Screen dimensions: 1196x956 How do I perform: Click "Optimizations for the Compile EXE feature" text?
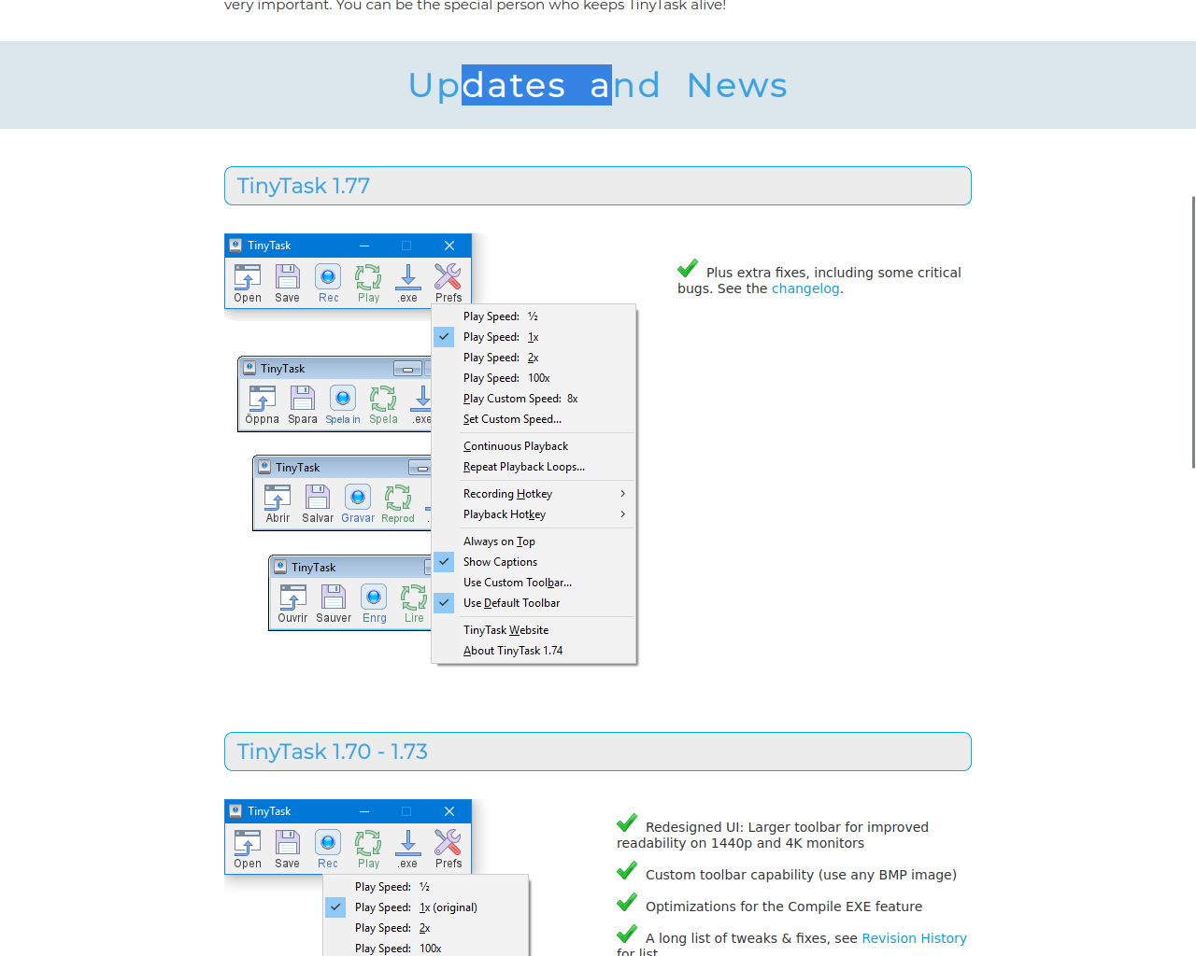(x=784, y=907)
